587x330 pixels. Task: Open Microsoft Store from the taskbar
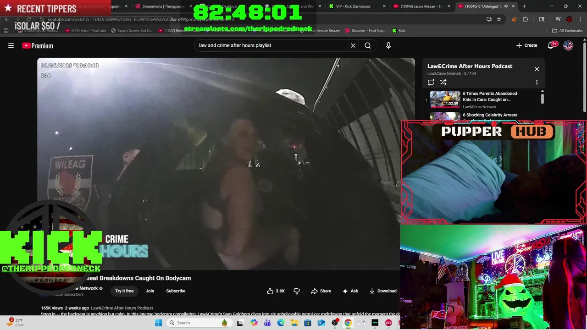tap(308, 323)
